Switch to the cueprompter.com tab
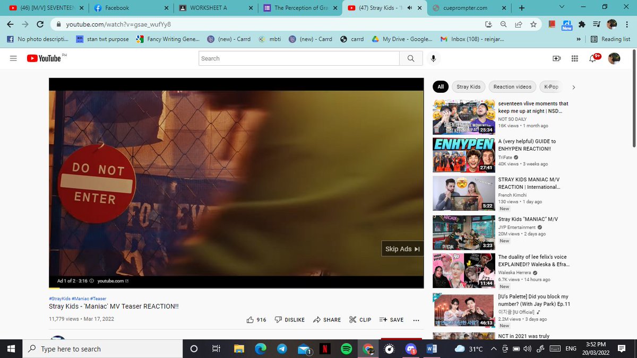 point(470,8)
